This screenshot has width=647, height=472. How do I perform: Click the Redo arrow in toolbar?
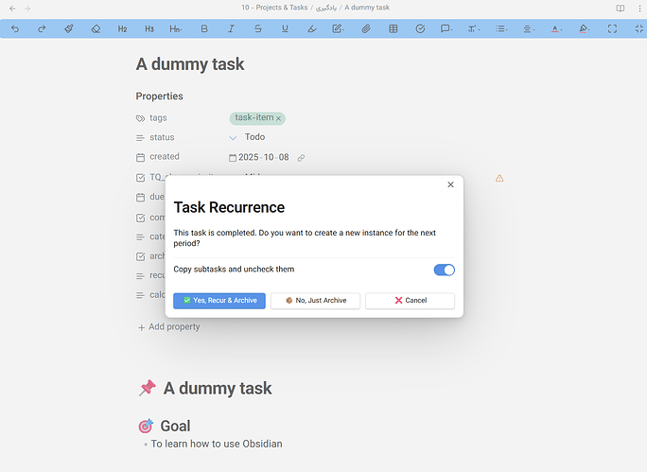(42, 29)
